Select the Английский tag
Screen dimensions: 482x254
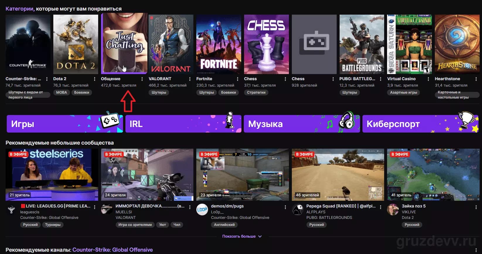(x=224, y=225)
